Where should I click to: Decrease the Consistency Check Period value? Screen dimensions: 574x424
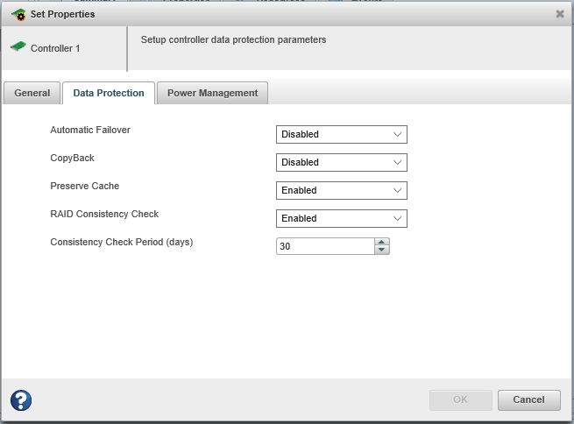click(381, 251)
